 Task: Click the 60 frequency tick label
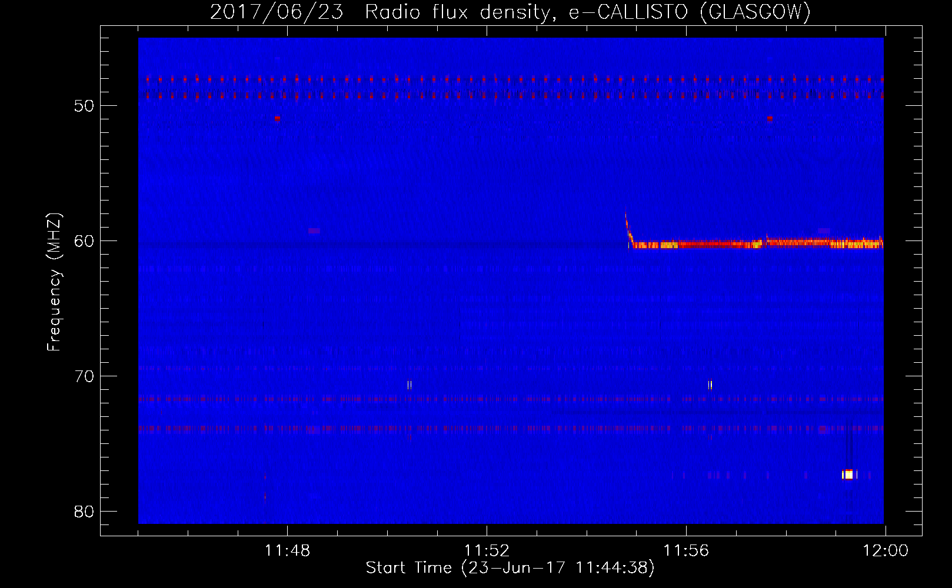(84, 241)
